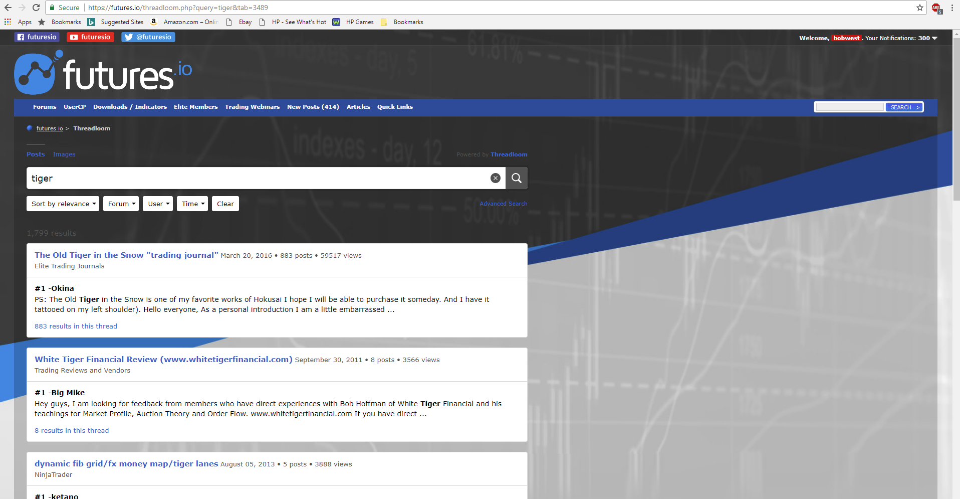
Task: Click the browser address bar URL
Action: (x=178, y=8)
